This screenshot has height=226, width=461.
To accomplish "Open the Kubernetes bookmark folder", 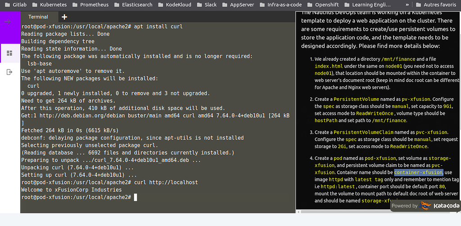I will point(50,5).
